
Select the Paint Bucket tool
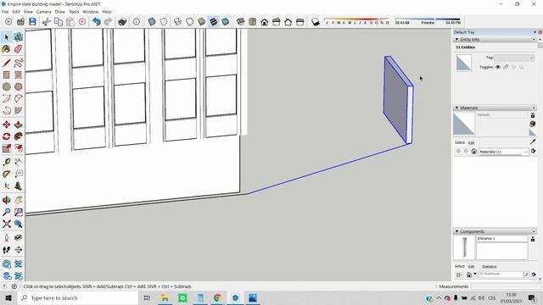(x=7, y=49)
